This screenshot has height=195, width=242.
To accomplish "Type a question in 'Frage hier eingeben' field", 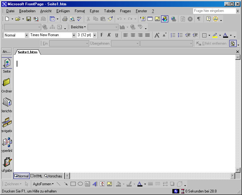I will pos(215,11).
